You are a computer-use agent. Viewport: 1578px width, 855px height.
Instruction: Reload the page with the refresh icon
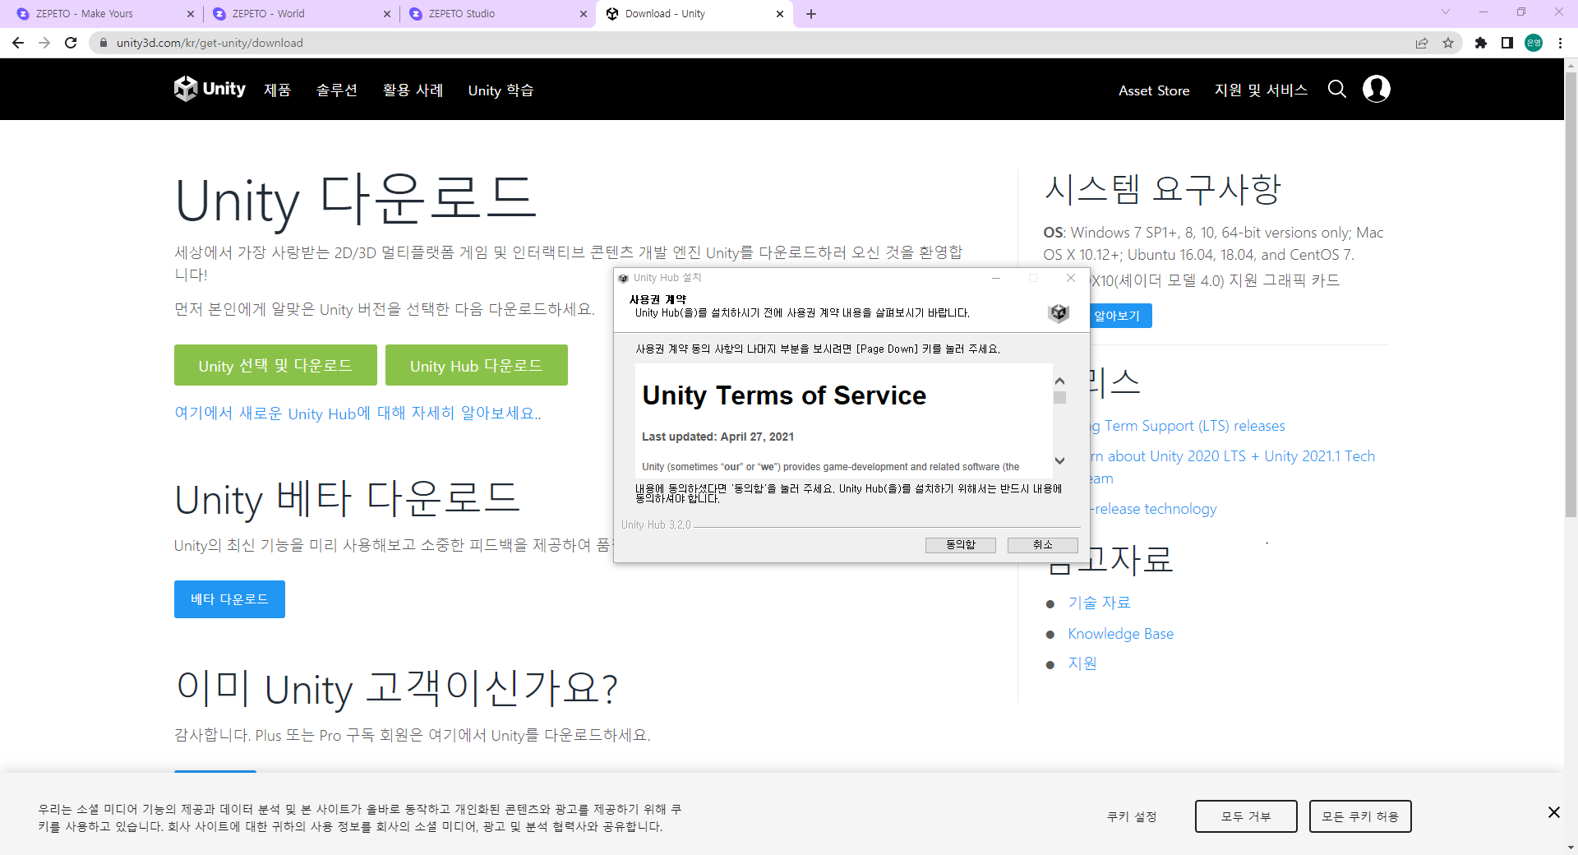[71, 43]
